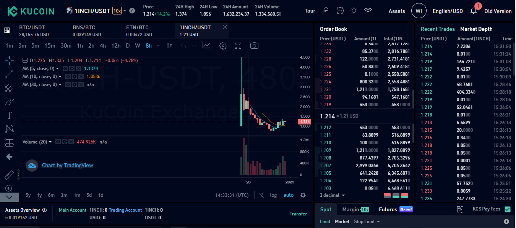Open the Assets menu

pos(397,11)
